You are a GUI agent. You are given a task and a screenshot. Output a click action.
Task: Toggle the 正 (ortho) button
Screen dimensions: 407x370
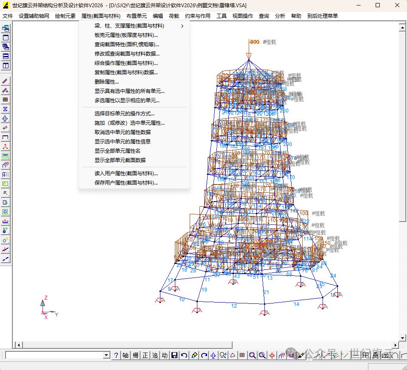(145, 355)
